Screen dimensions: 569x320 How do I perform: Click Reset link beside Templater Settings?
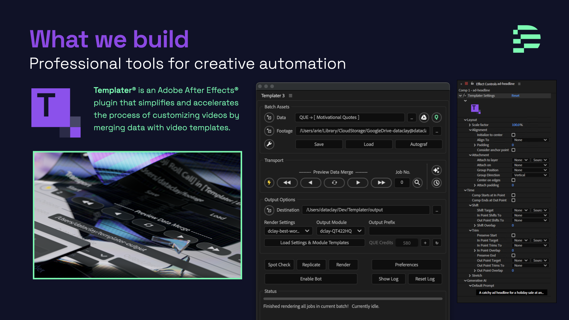(515, 96)
